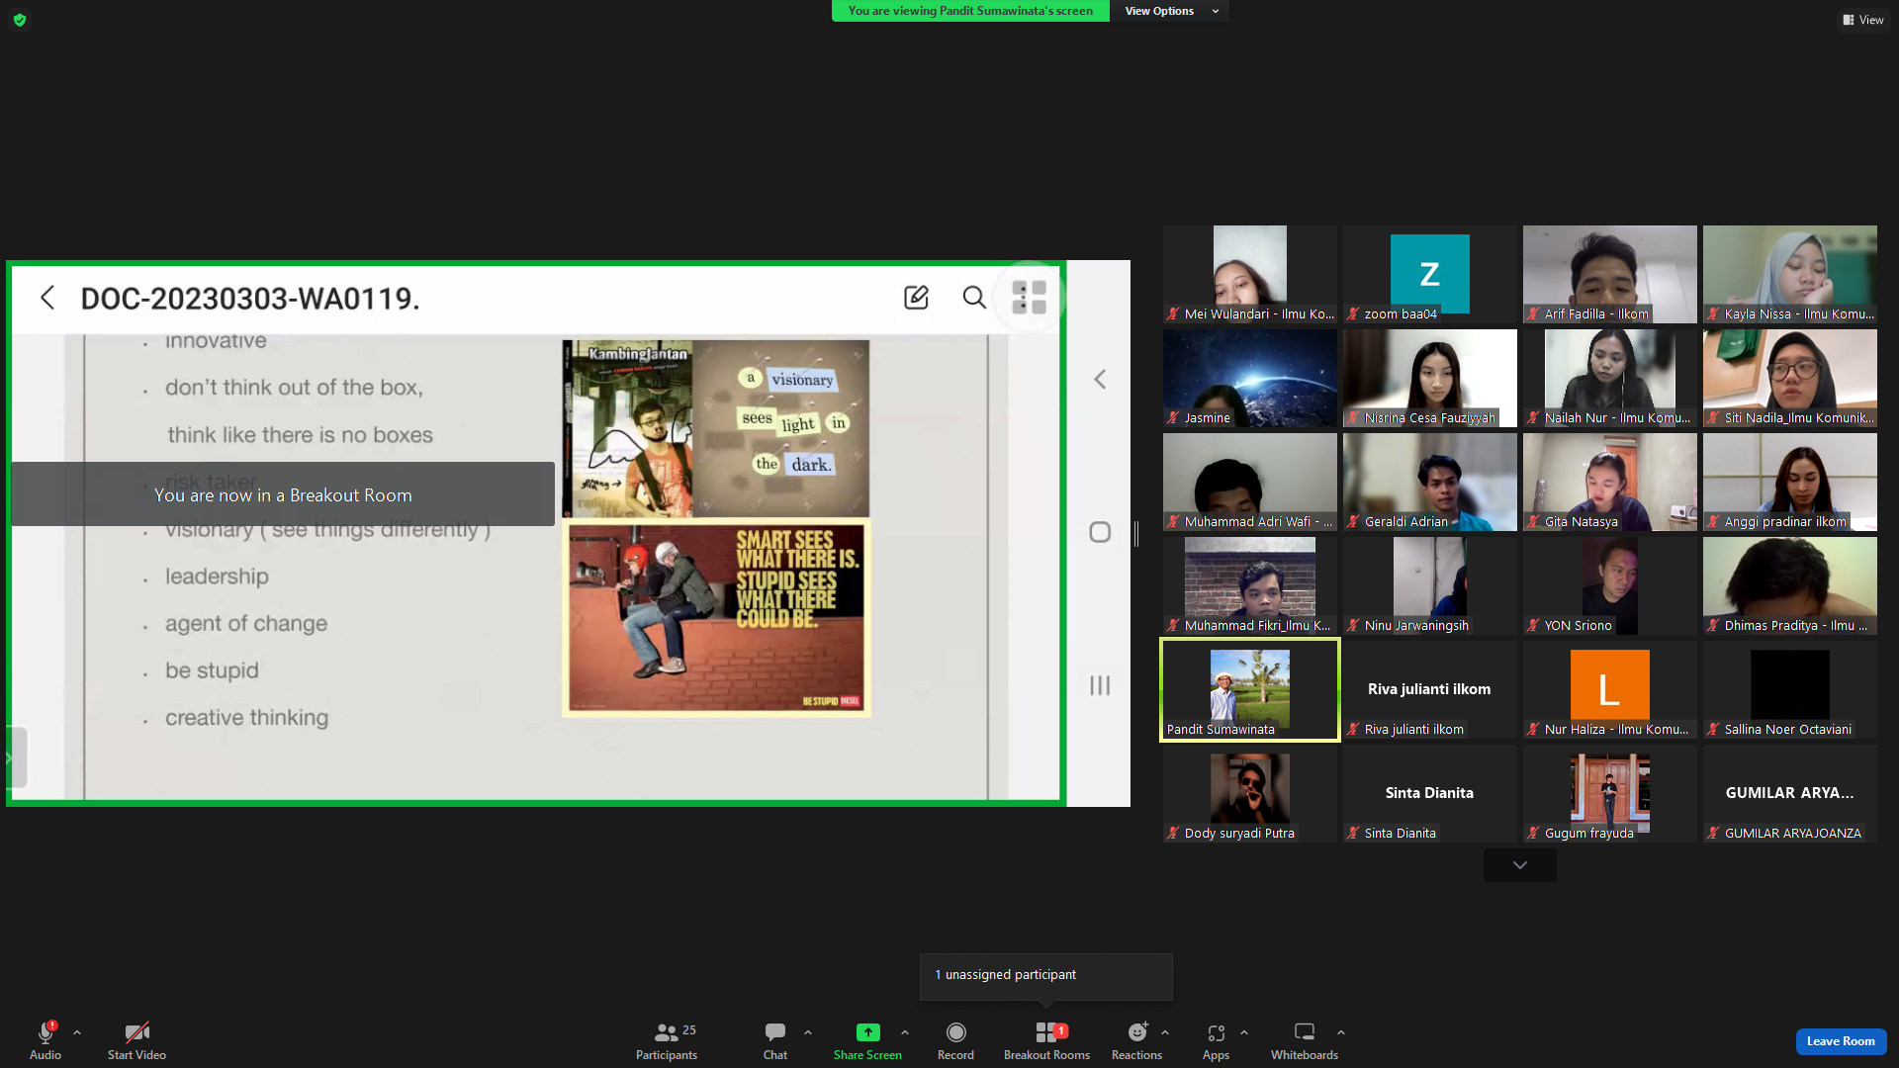Image resolution: width=1899 pixels, height=1068 pixels.
Task: Click the grid apps icon in shared document
Action: (1030, 298)
